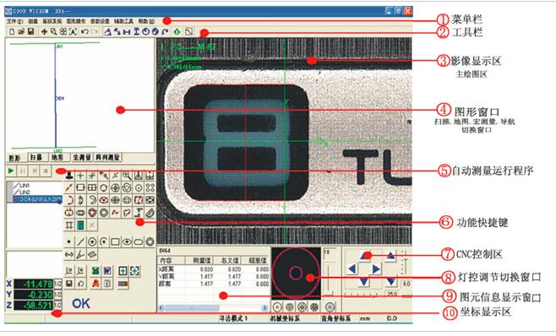Move the stage left with the CNC left arrow
The image size is (556, 336).
point(352,269)
